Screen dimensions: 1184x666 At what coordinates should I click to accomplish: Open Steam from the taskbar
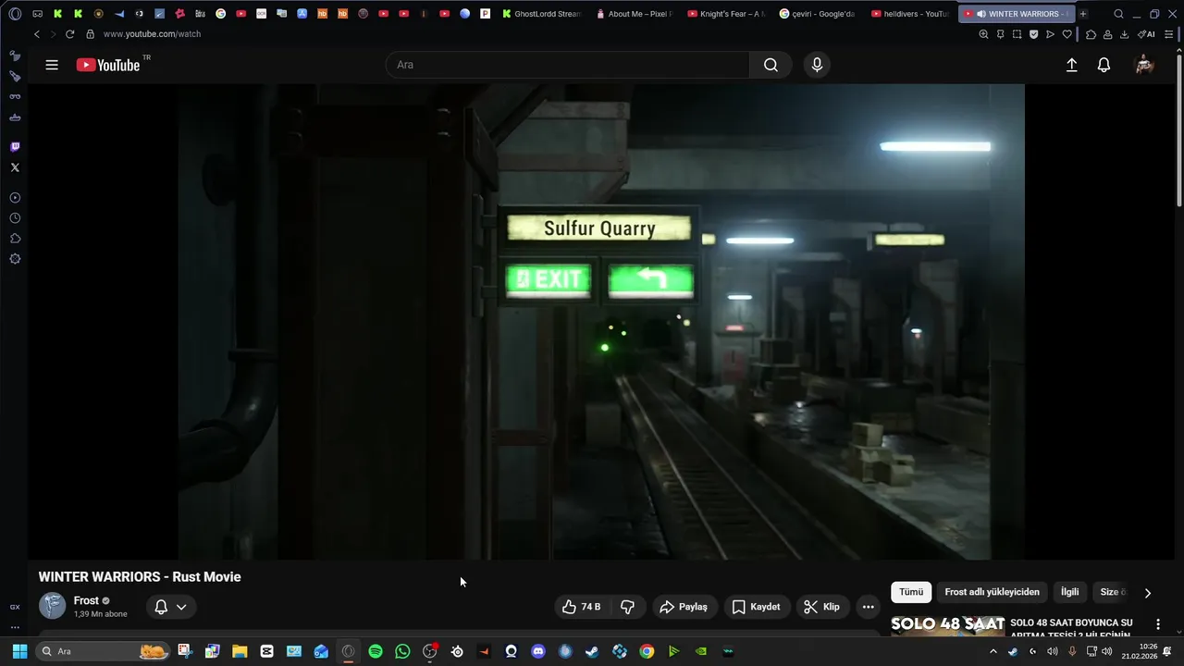point(592,651)
